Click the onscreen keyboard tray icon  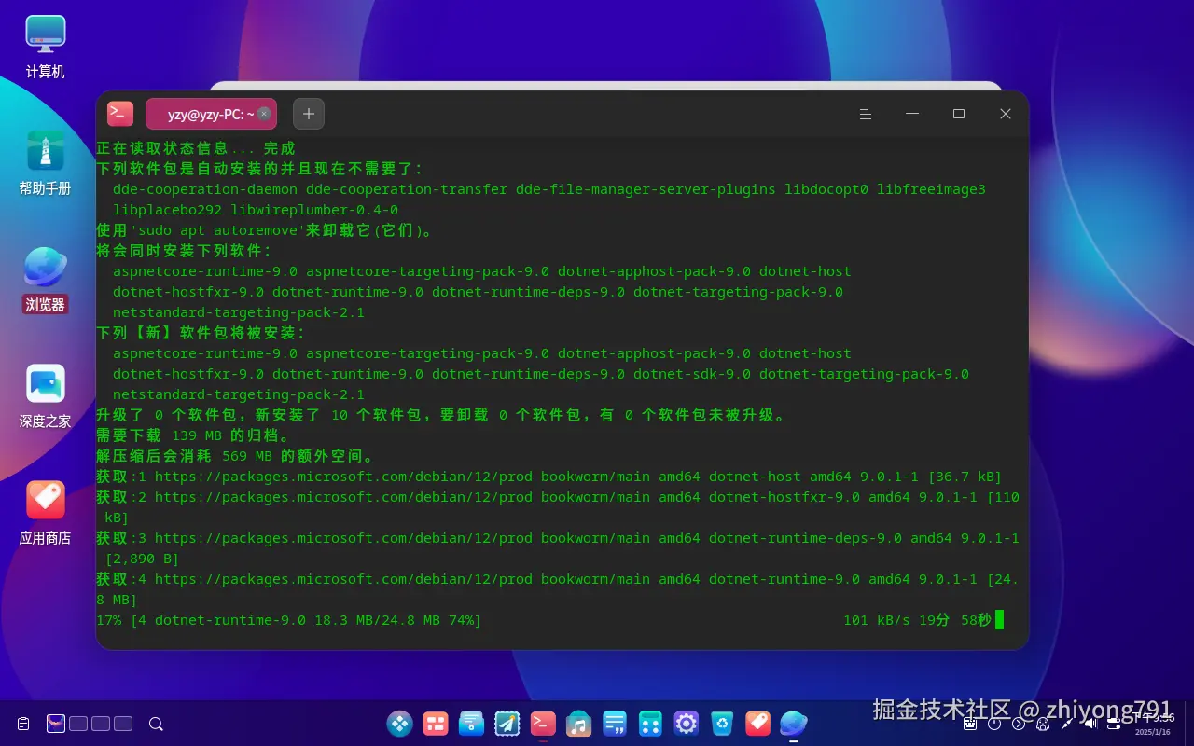[x=970, y=724]
